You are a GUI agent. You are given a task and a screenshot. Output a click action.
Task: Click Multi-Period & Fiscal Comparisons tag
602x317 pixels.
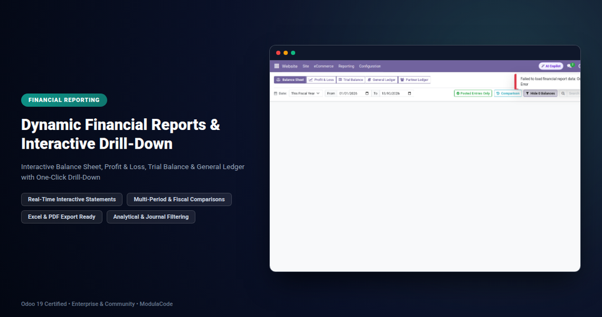[x=179, y=199]
